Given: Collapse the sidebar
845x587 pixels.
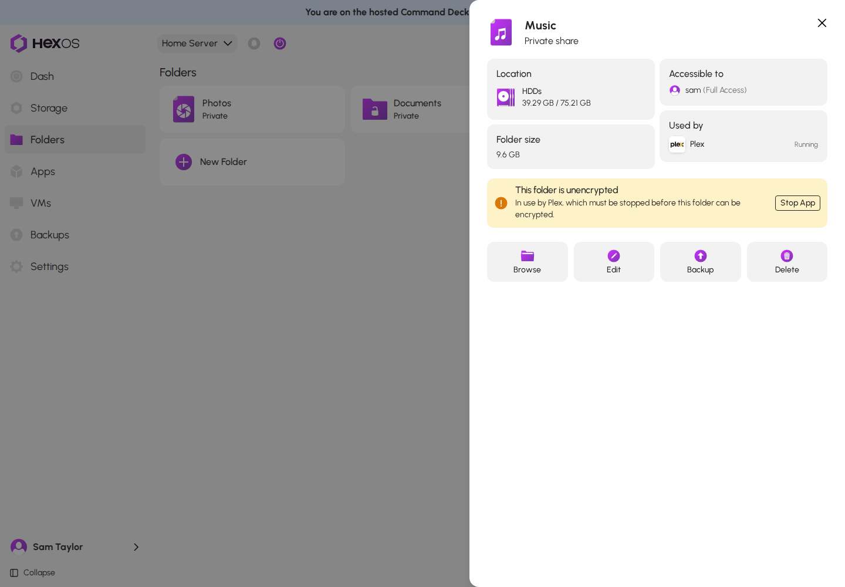Looking at the screenshot, I should click(x=33, y=573).
